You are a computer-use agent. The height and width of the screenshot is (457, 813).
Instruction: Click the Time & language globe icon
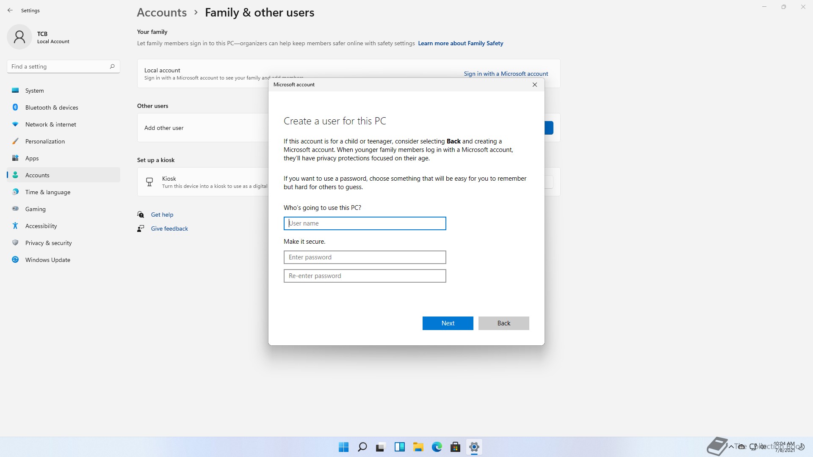15,192
